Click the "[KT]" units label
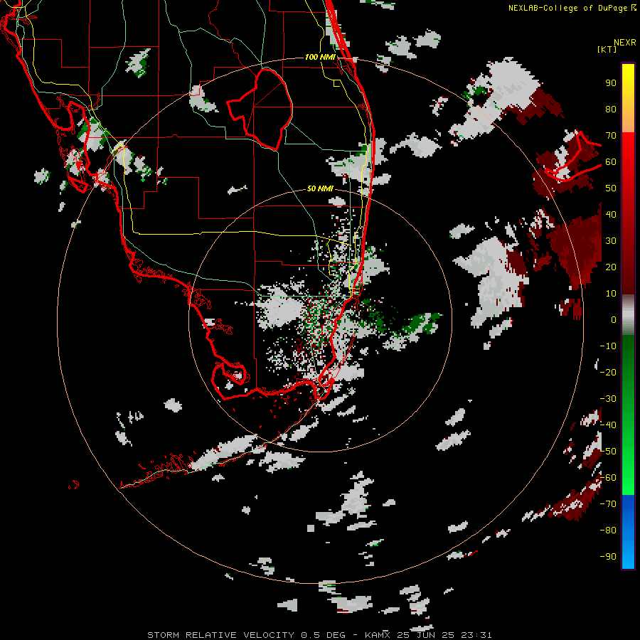Image resolution: width=640 pixels, height=640 pixels. 607,49
